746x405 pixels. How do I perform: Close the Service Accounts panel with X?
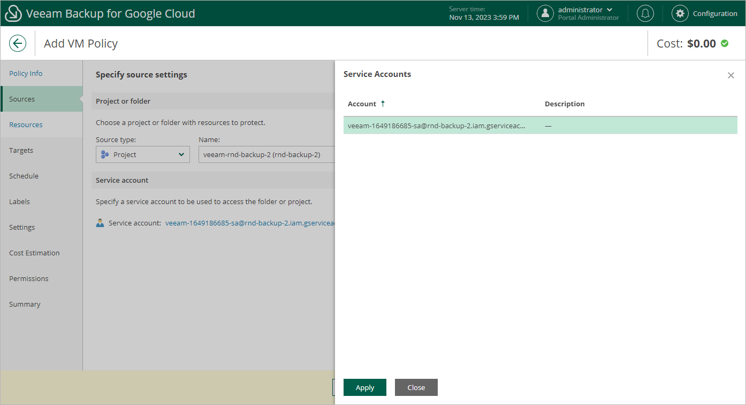[x=731, y=75]
